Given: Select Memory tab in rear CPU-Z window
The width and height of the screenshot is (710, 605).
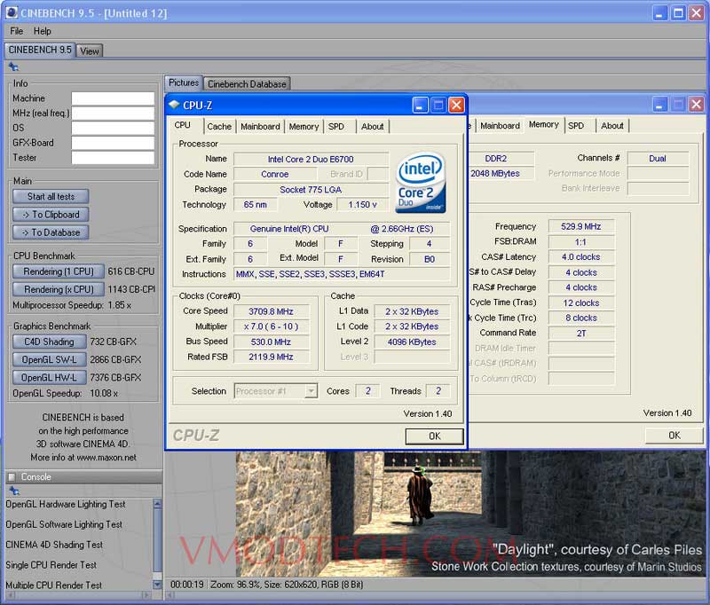Looking at the screenshot, I should tap(543, 124).
